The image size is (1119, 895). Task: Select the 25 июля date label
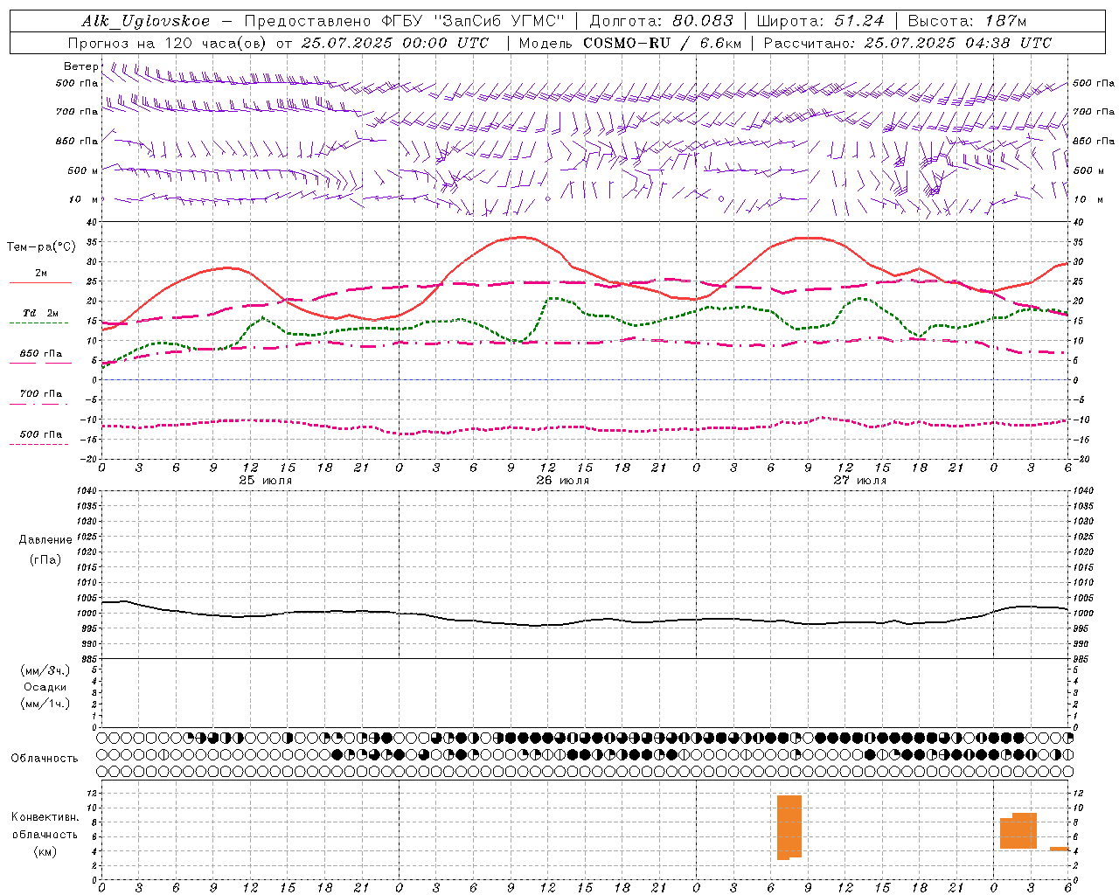(x=266, y=481)
